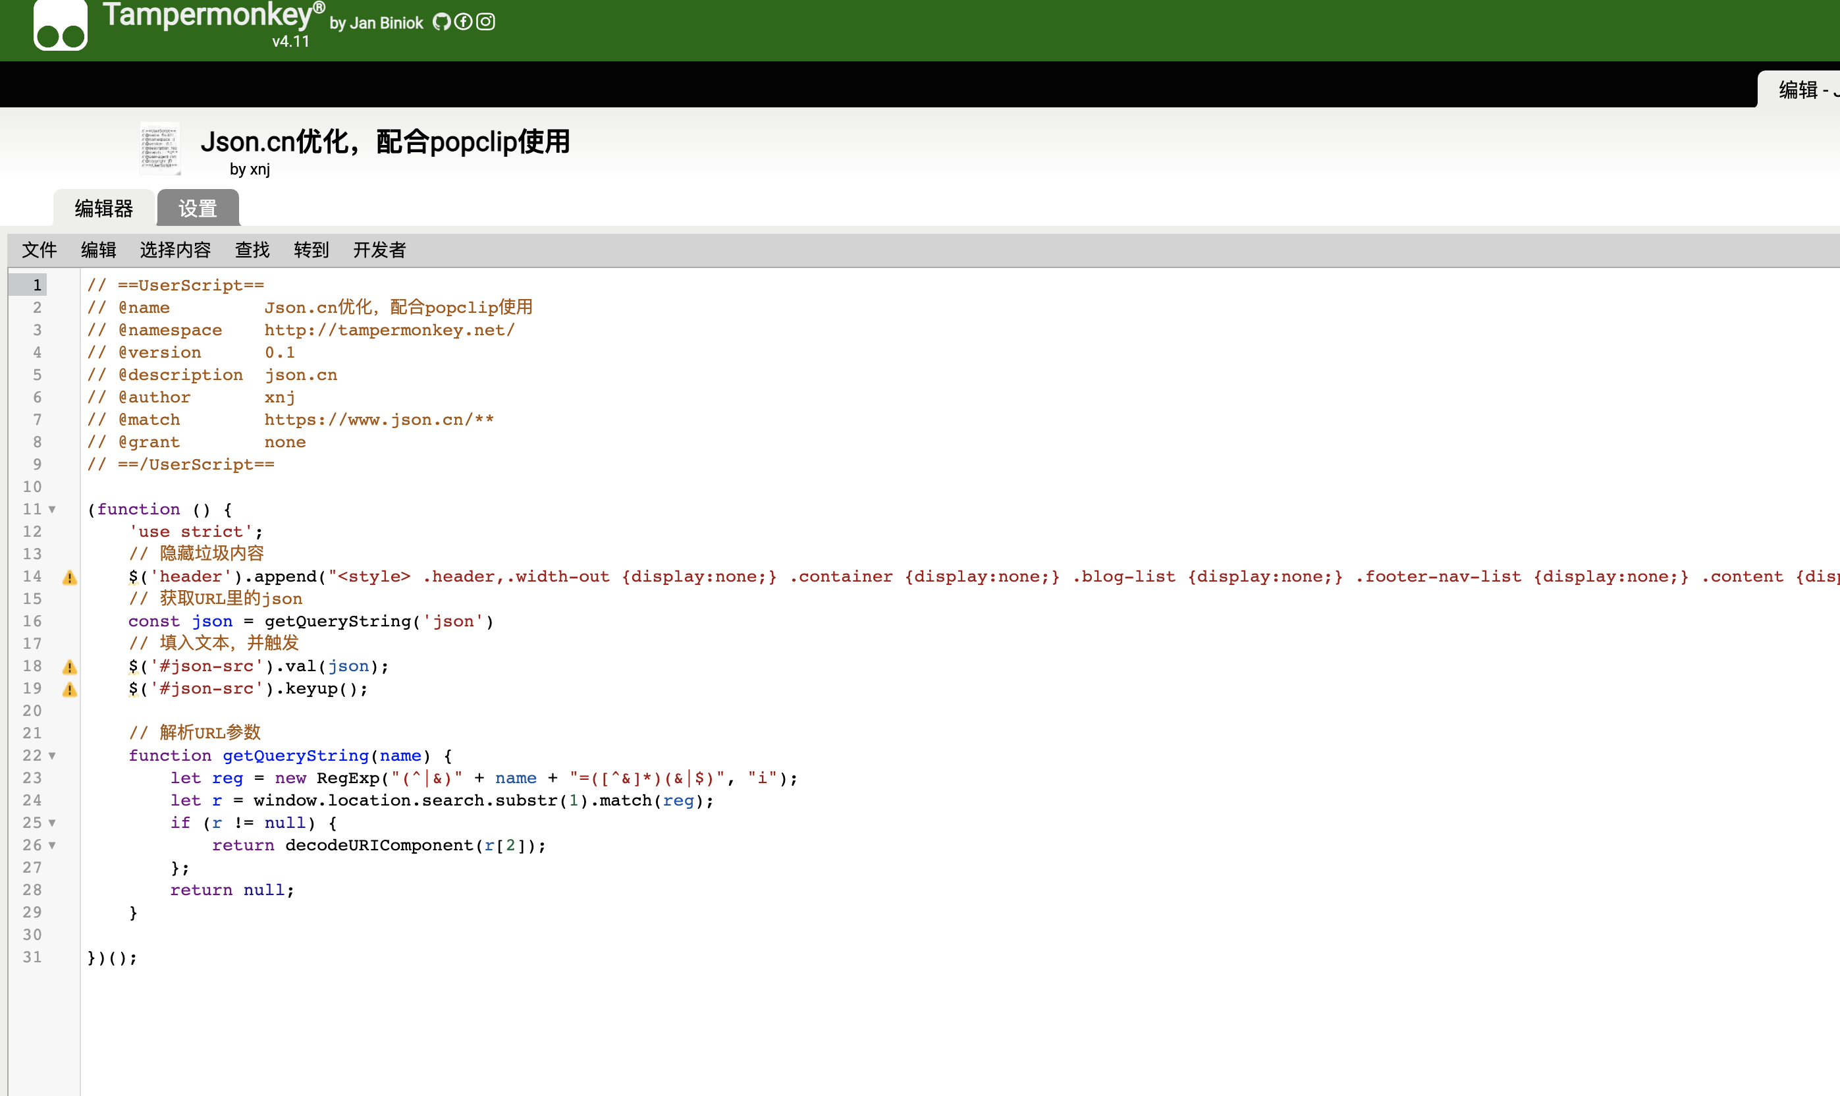Collapse code fold arrow at line 22
1840x1096 pixels.
coord(53,755)
